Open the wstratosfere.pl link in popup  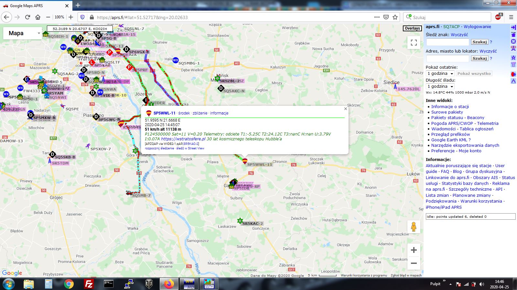[183, 139]
